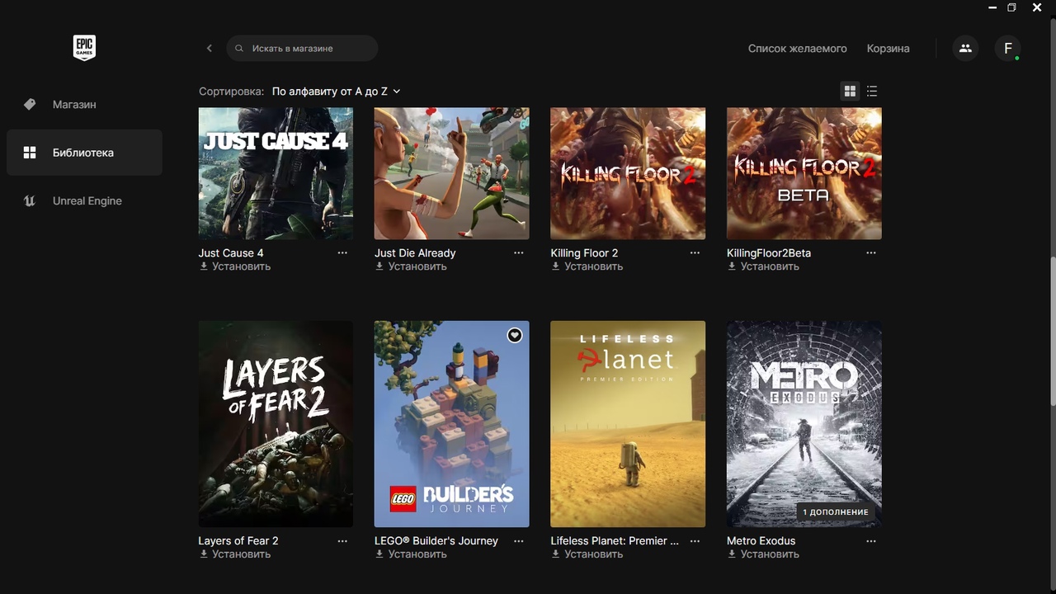Switch to grid view

(850, 91)
